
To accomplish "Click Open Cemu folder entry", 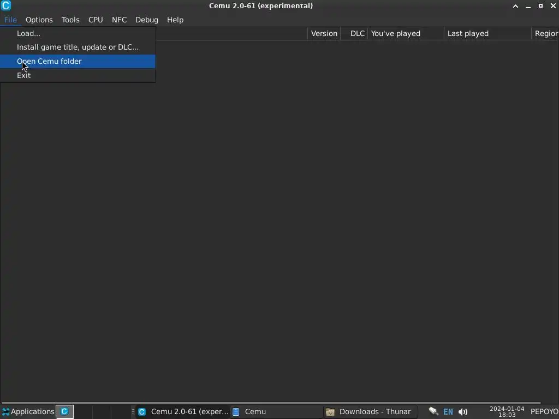I will coord(78,61).
